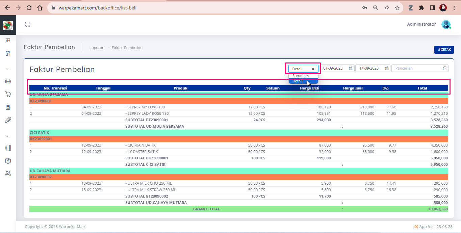Open the Z browser extension
The width and height of the screenshot is (461, 233).
(411, 8)
